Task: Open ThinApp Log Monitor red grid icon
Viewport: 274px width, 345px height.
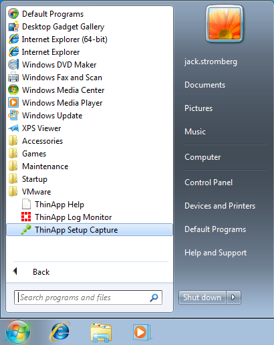Action: click(x=26, y=217)
